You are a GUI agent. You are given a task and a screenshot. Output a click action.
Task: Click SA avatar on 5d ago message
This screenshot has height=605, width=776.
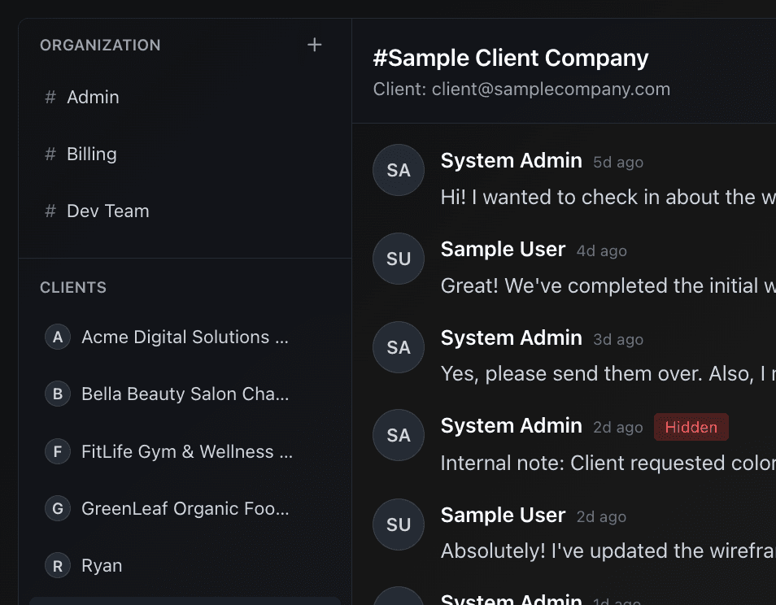tap(399, 170)
